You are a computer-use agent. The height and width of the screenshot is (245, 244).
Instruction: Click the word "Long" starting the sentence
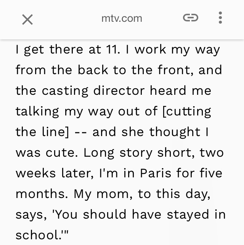[x=99, y=153]
